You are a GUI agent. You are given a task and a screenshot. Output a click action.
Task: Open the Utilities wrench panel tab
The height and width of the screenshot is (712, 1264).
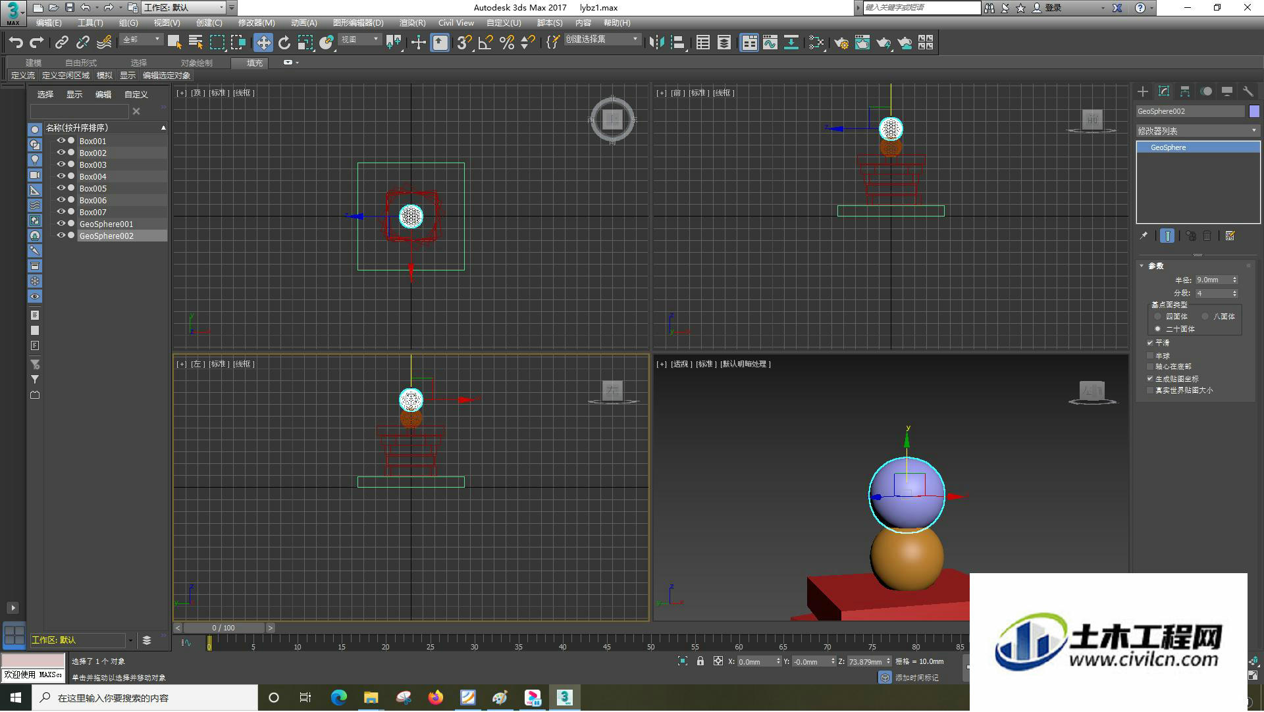tap(1248, 91)
